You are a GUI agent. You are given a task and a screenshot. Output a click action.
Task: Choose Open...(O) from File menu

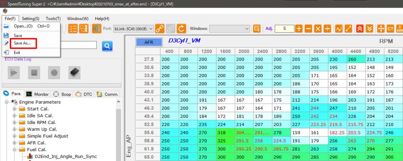(31, 26)
